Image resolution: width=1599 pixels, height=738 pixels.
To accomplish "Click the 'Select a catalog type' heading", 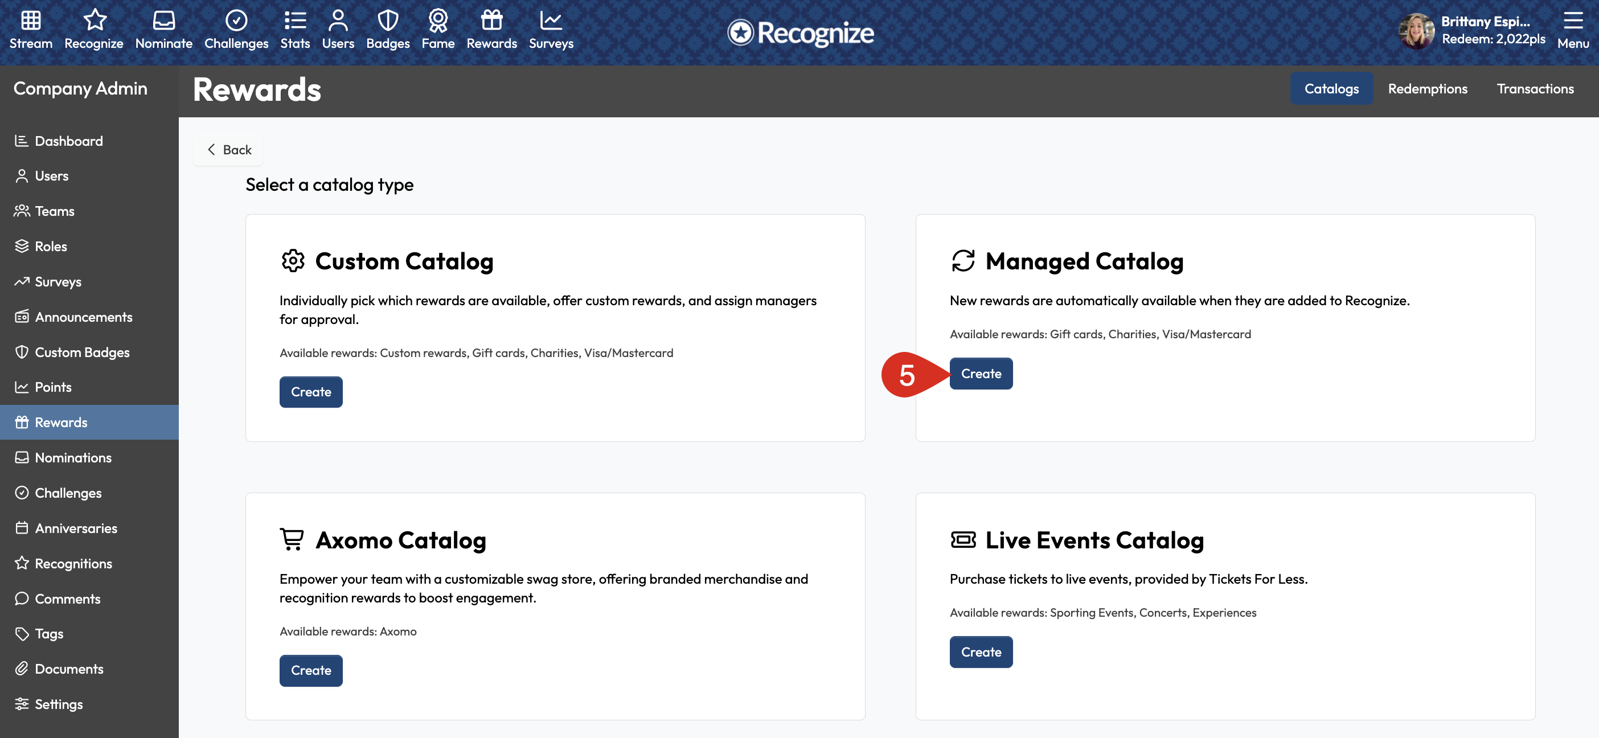I will tap(330, 184).
